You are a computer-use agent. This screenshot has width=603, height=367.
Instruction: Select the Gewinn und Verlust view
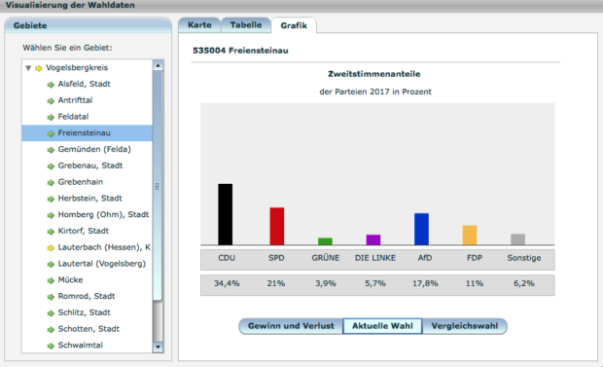pyautogui.click(x=291, y=326)
